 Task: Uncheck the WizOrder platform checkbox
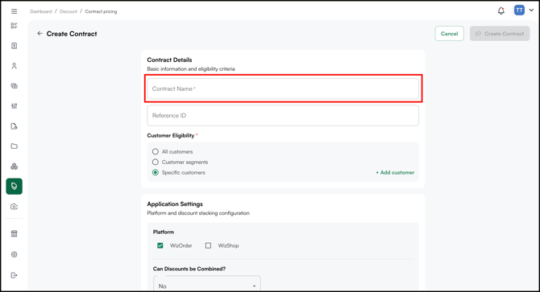tap(160, 245)
